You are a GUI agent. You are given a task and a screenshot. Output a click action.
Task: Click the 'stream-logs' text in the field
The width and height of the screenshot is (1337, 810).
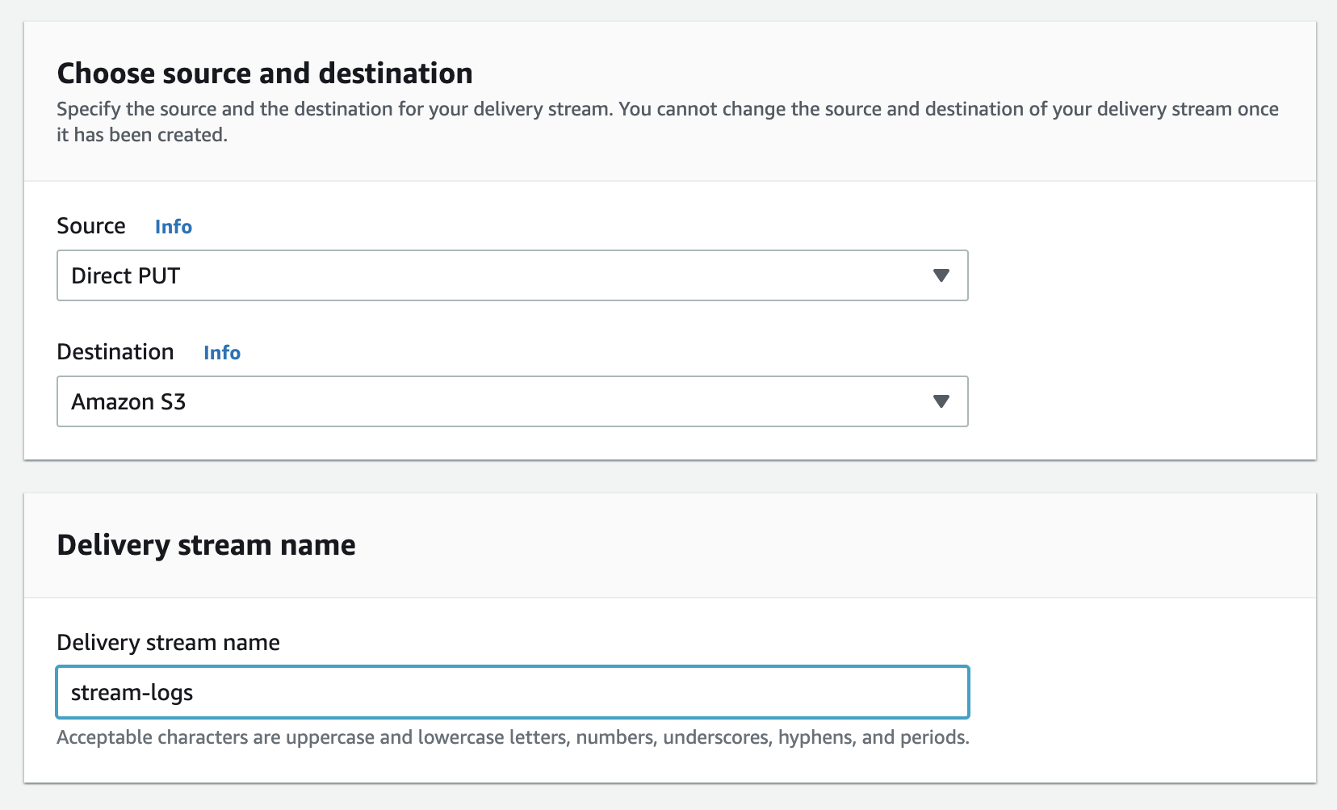tap(132, 693)
